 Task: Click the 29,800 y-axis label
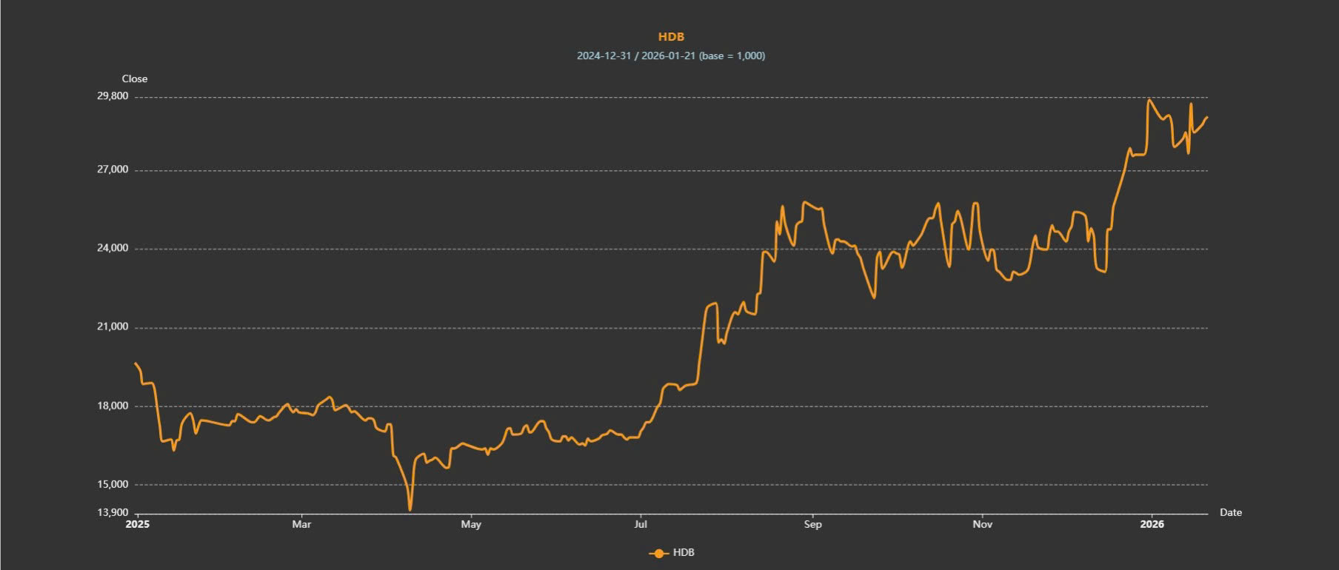(x=113, y=96)
